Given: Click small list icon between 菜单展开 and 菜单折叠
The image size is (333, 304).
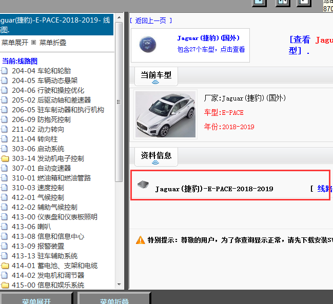Looking at the screenshot, I should tap(33, 43).
